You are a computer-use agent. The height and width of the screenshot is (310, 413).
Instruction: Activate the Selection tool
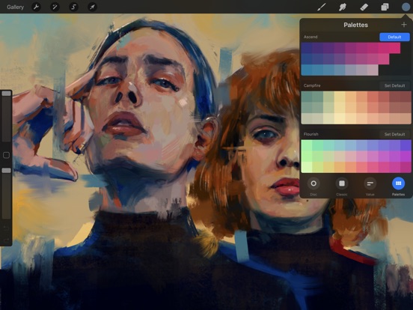coord(73,7)
